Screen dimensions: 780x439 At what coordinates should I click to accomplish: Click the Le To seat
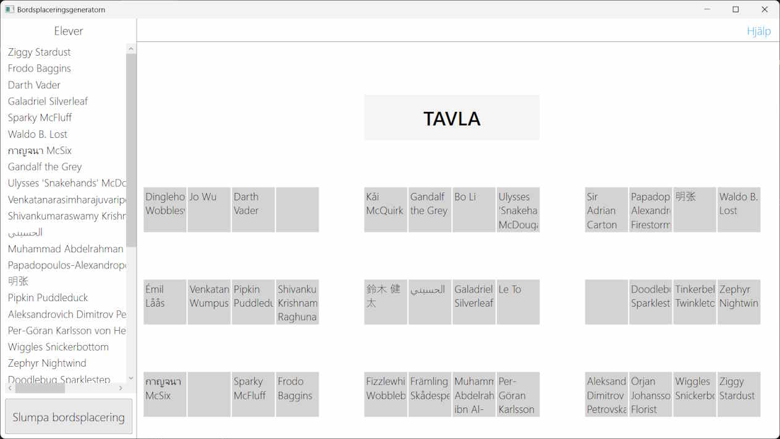pos(518,302)
